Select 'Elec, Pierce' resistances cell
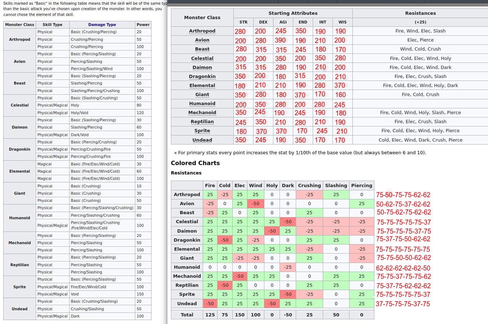 (420, 40)
